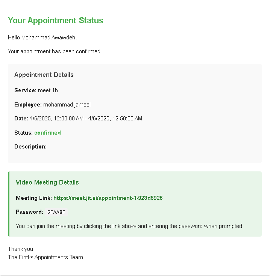Click the green accent bar of video panel
The image size is (270, 276).
(x=9, y=204)
